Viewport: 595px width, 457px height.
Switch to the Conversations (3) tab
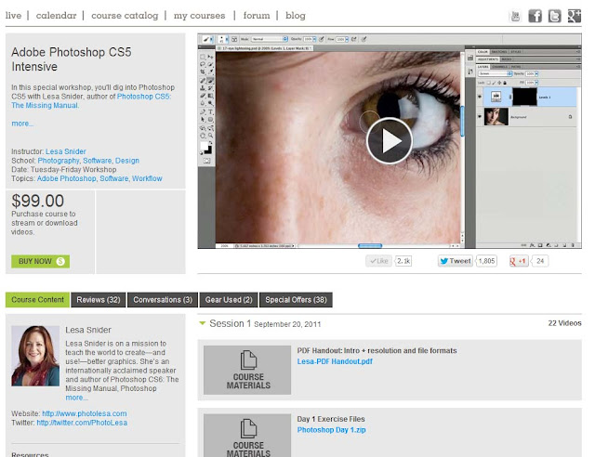163,300
